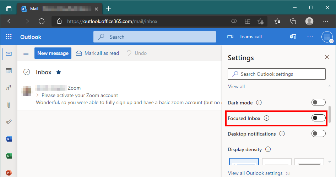Add Inbox to favorites with star
The height and width of the screenshot is (177, 336).
tap(59, 72)
